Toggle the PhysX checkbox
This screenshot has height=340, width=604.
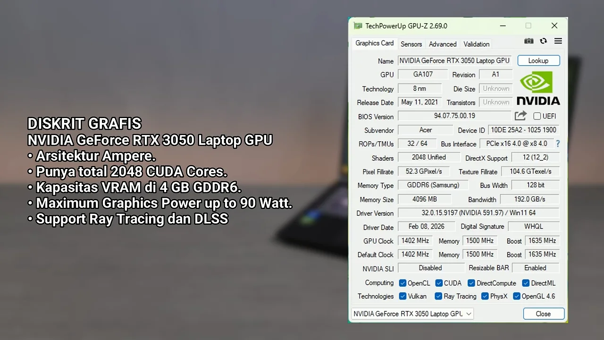click(485, 296)
